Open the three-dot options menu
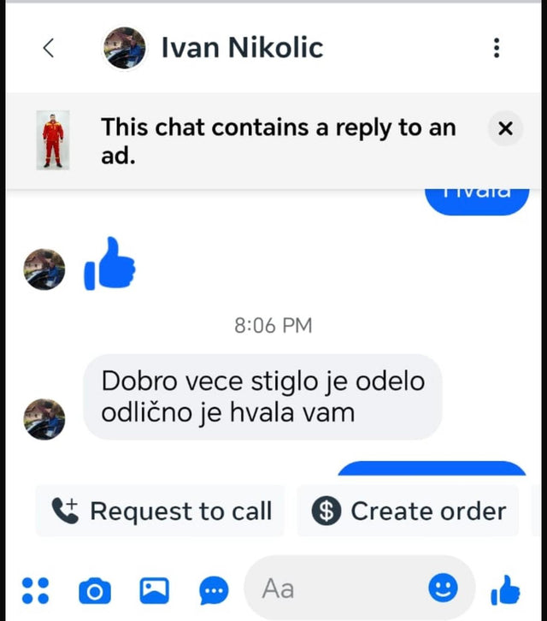The height and width of the screenshot is (621, 547). tap(497, 48)
